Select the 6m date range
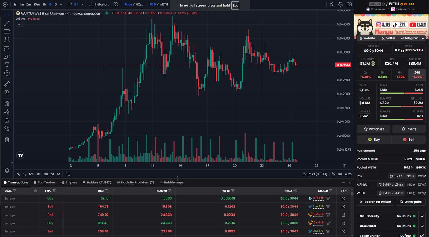This screenshot has height=237, width=429. pos(31,174)
